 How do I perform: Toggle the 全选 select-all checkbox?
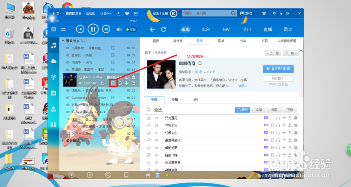point(148,110)
